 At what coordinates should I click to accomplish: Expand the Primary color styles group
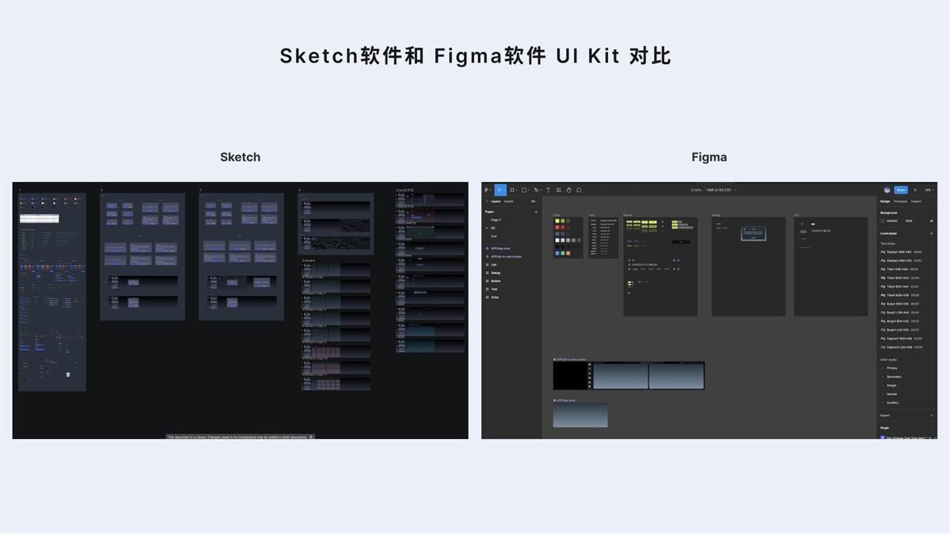click(883, 368)
